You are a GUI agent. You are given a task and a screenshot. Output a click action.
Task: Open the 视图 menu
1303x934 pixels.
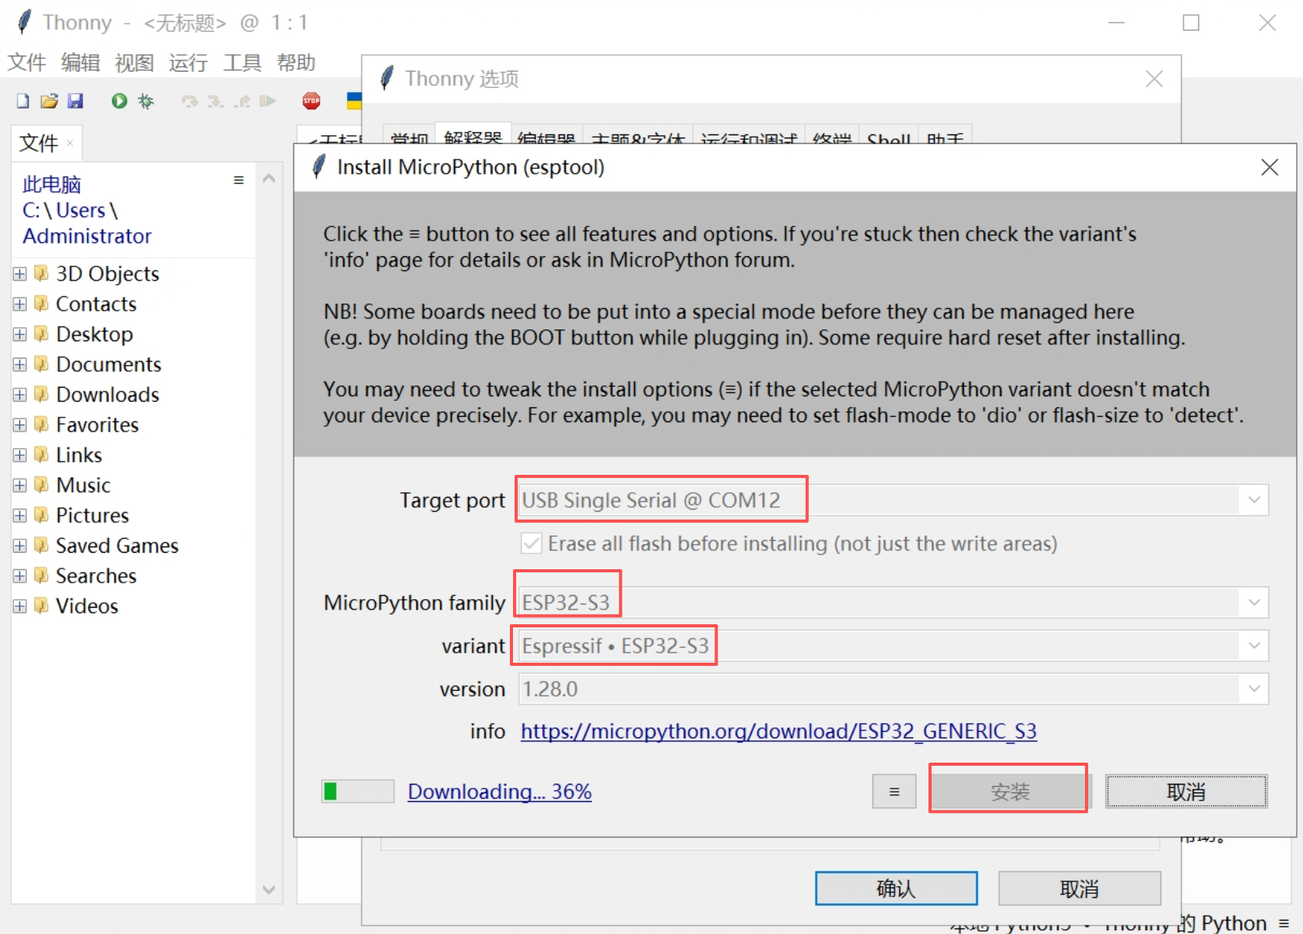[134, 62]
